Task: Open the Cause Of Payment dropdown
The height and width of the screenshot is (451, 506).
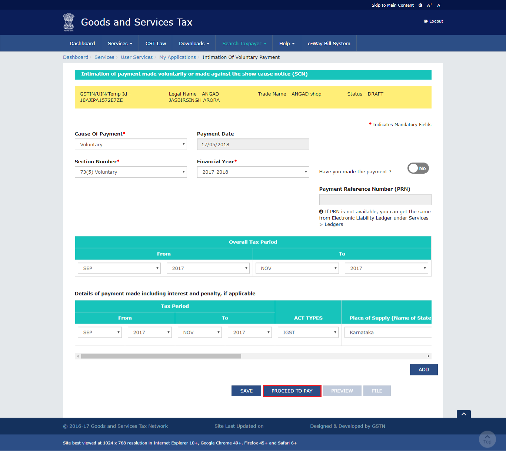Action: click(x=130, y=144)
